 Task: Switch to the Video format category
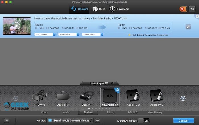tap(44, 113)
